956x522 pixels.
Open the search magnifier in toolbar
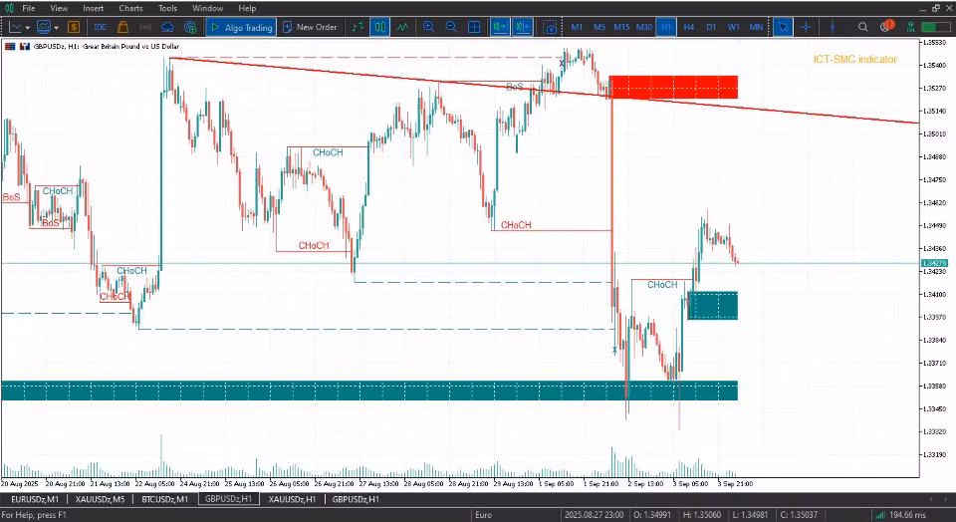[862, 27]
